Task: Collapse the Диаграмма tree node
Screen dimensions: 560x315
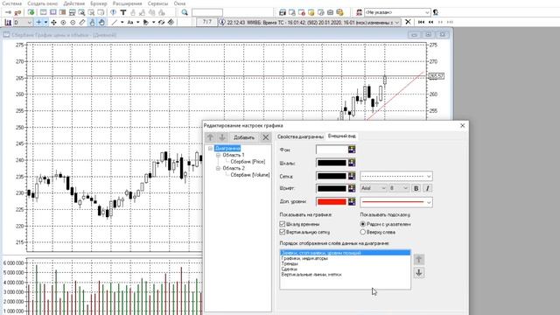Action: 210,148
